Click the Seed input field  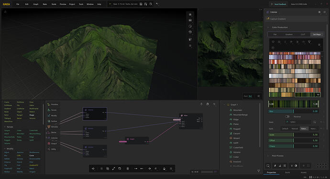(298, 122)
